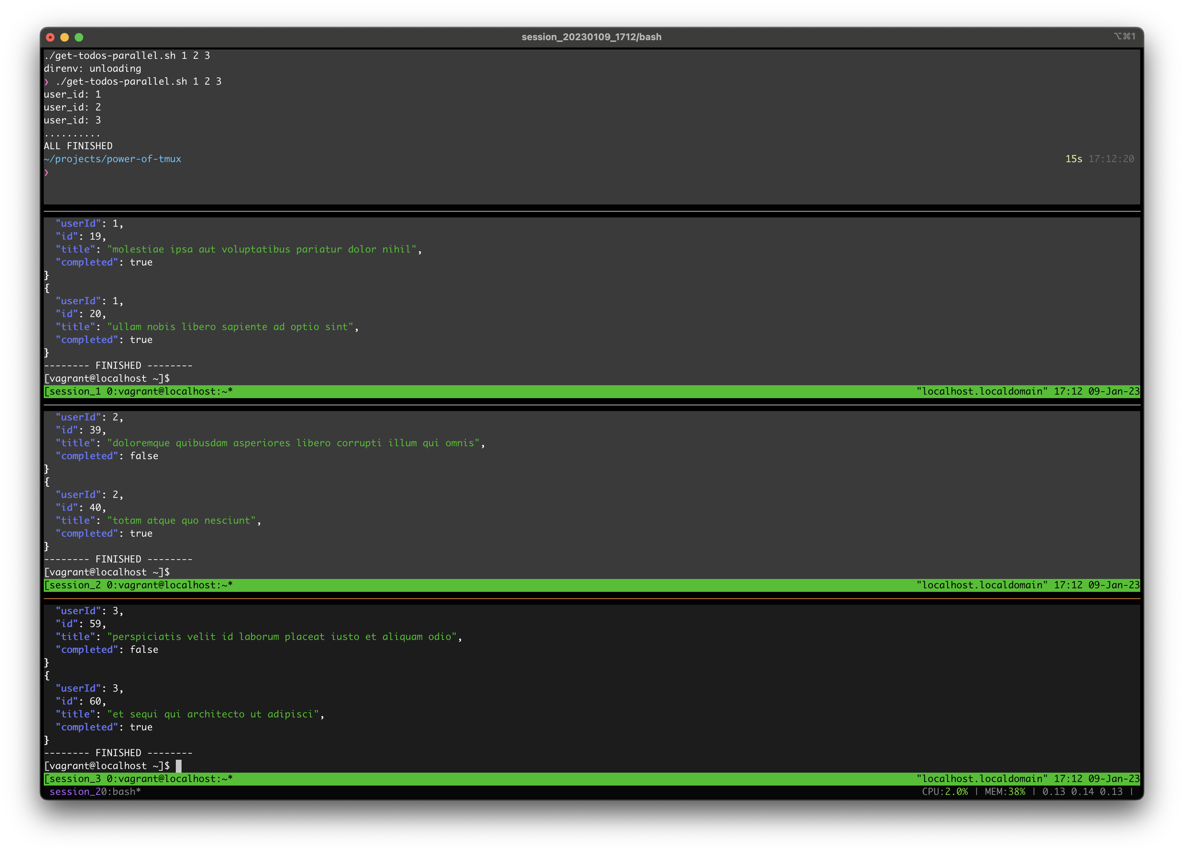The height and width of the screenshot is (853, 1184).
Task: Click '"userId": 2' above id 40
Action: pos(89,495)
